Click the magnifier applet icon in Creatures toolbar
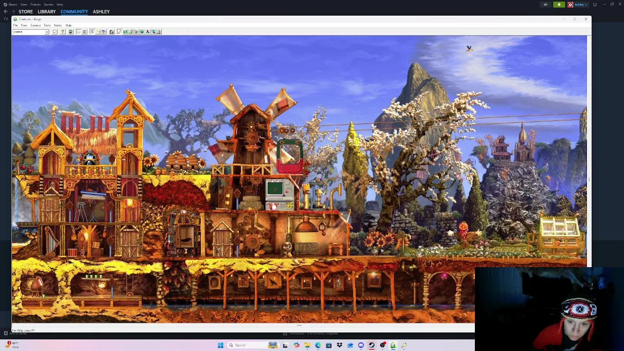The width and height of the screenshot is (624, 351). tap(153, 32)
